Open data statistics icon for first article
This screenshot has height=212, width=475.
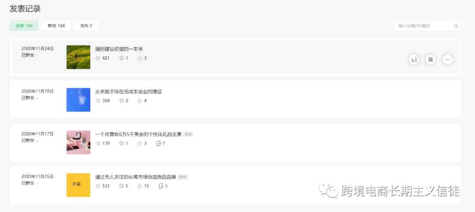point(414,60)
